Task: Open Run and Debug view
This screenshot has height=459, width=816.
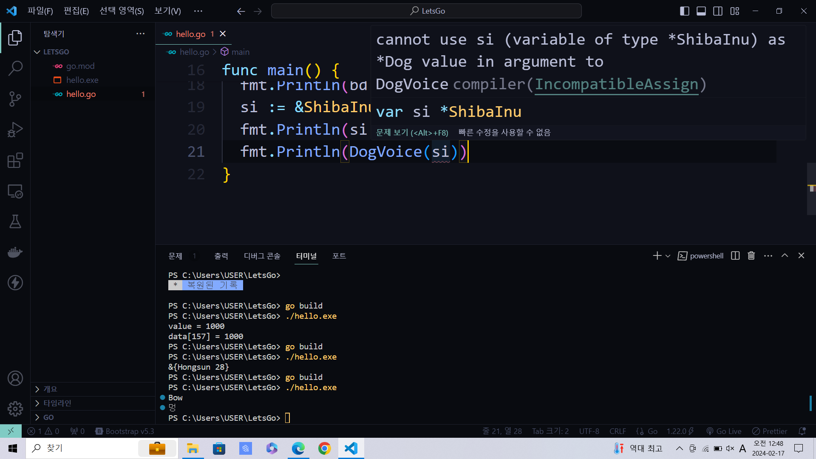Action: (15, 130)
